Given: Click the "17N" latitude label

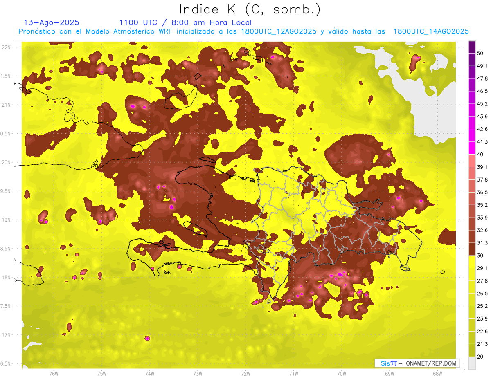Looking at the screenshot, I should pyautogui.click(x=6, y=335).
